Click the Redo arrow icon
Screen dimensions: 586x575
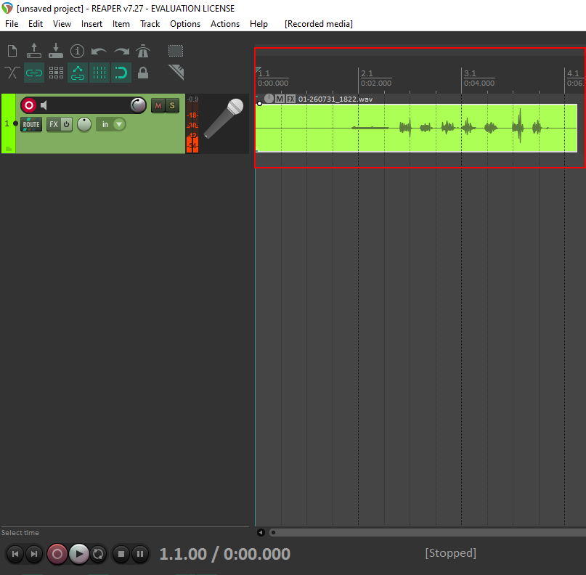(121, 51)
